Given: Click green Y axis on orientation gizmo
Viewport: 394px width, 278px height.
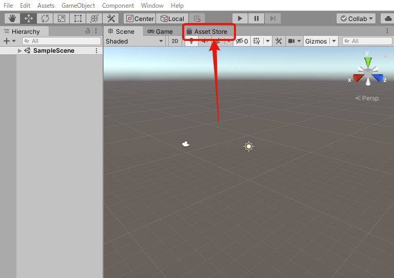Looking at the screenshot, I should pos(368,62).
